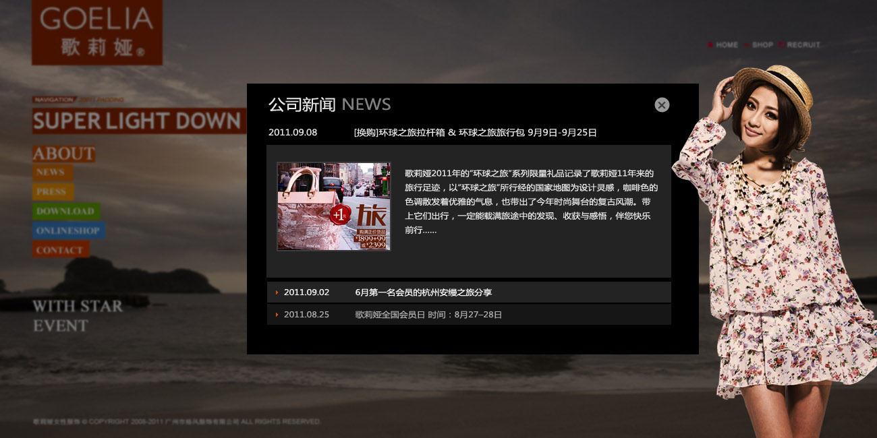Open the CONTACT sidebar item
The width and height of the screenshot is (877, 438).
61,251
